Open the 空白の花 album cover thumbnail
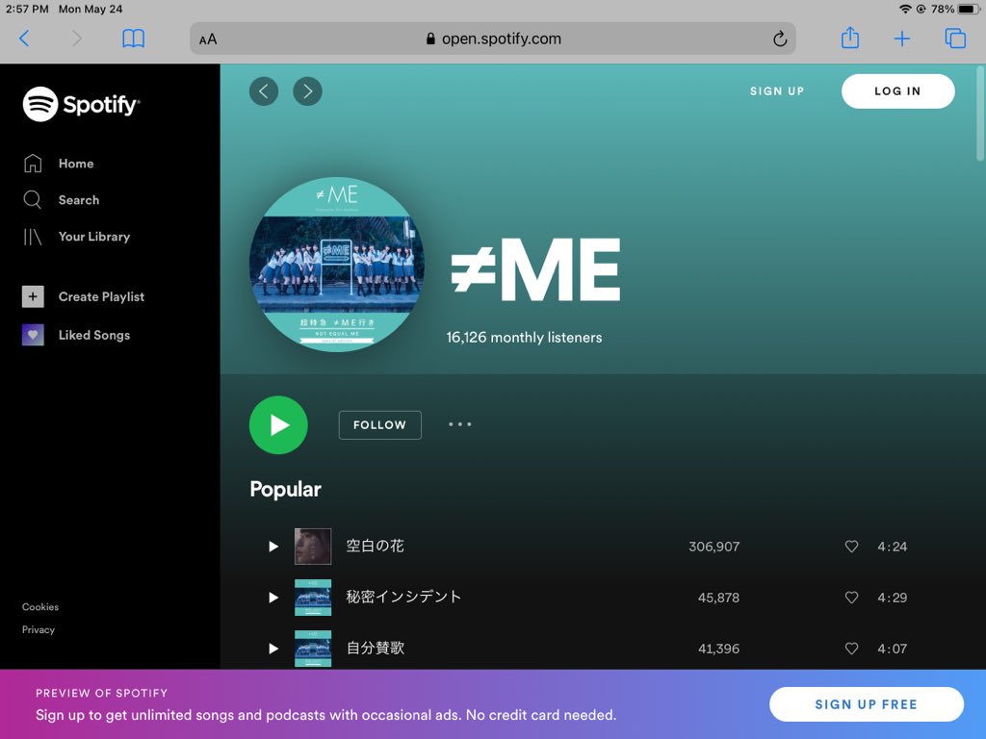This screenshot has width=986, height=739. [313, 547]
